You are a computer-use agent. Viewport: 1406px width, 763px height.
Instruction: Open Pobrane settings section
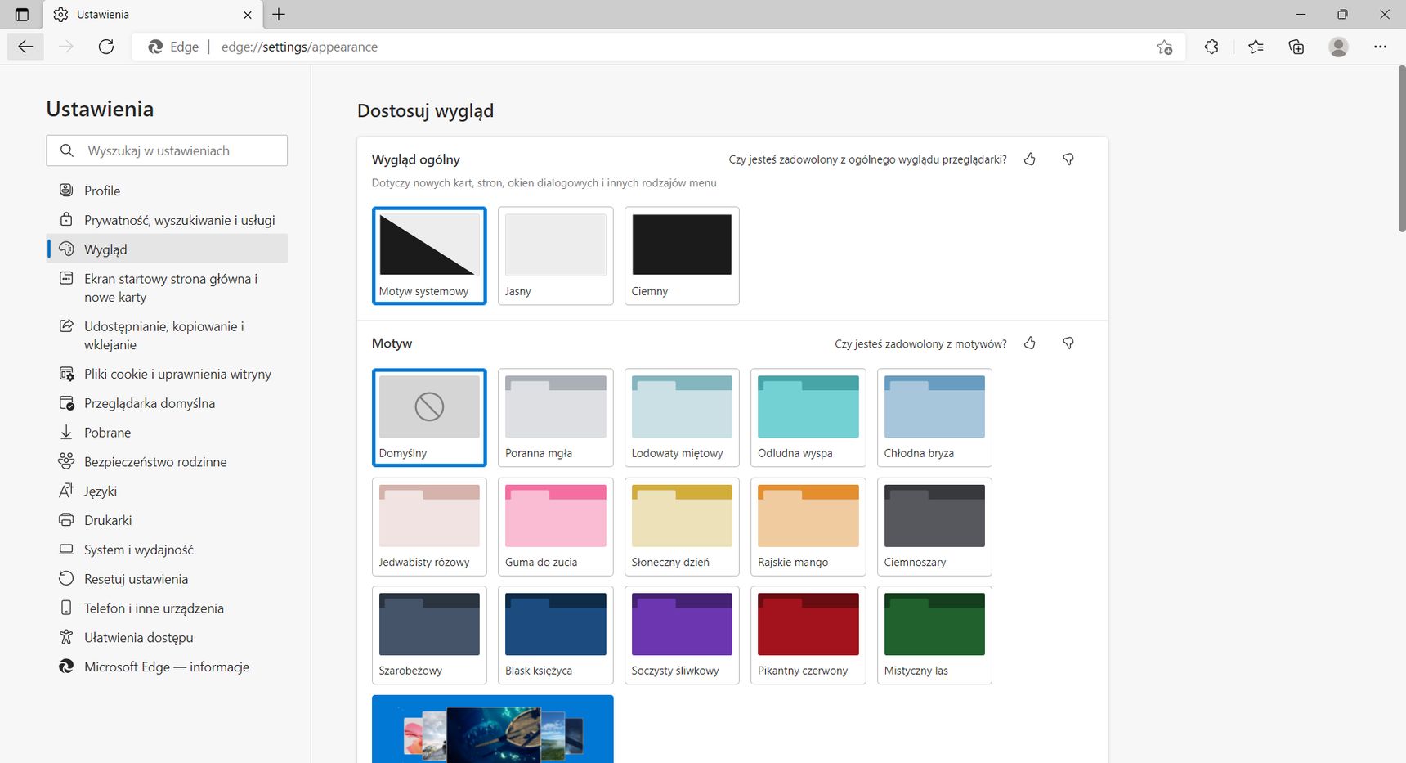[x=167, y=433]
